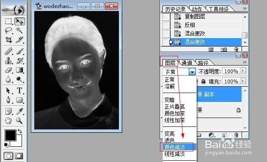Image resolution: width=267 pixels, height=162 pixels.
Task: Delete layer using Layers panel trash icon
Action: pos(236,135)
